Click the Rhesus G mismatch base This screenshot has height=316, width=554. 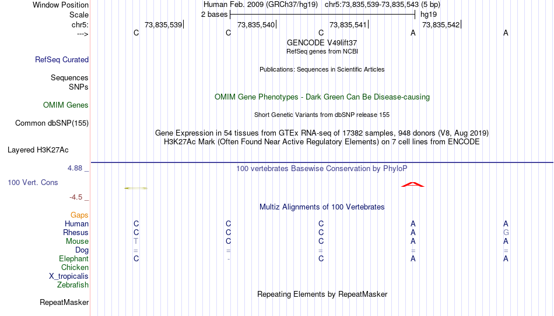506,233
